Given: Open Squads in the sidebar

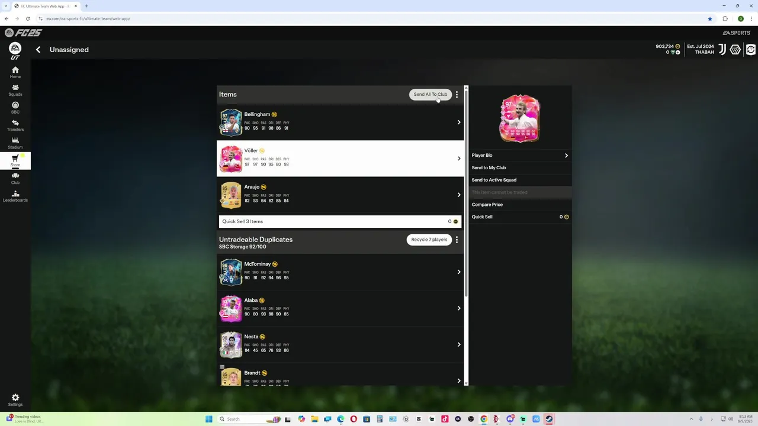Looking at the screenshot, I should coord(15,90).
